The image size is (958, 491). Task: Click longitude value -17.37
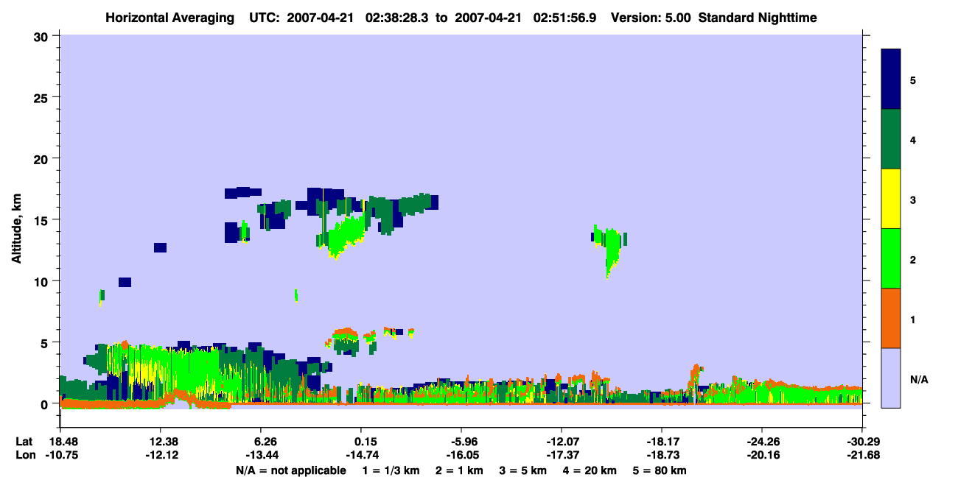[x=562, y=455]
